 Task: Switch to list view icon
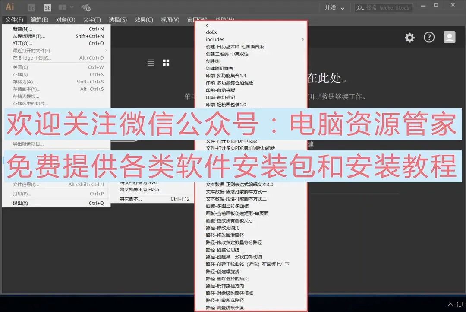point(151,63)
